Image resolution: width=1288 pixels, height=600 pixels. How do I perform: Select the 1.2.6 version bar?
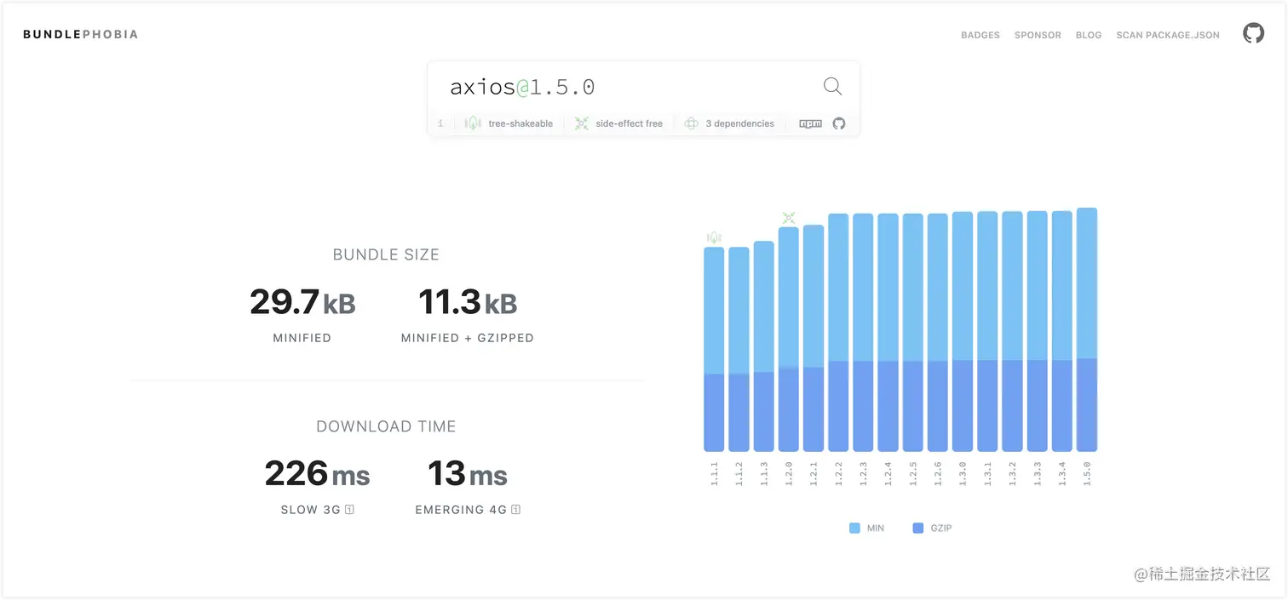(938, 333)
